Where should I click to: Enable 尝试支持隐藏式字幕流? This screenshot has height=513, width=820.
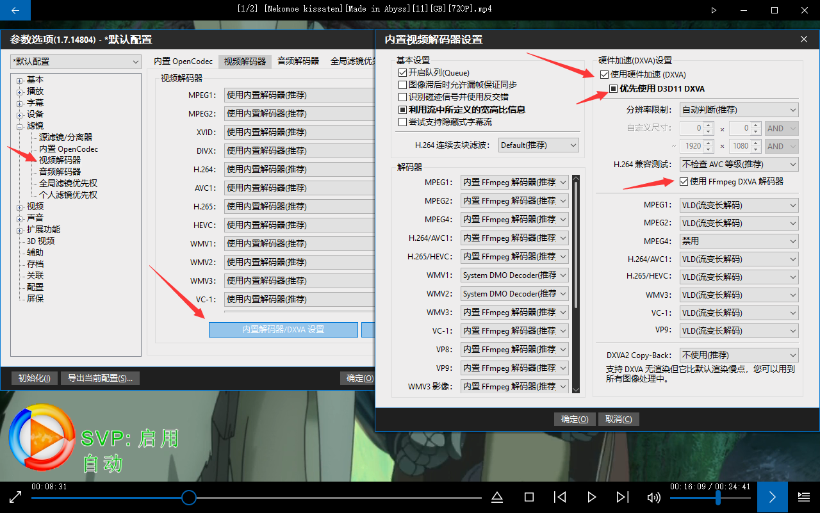click(402, 122)
